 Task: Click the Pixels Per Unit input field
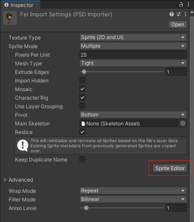pyautogui.click(x=133, y=55)
